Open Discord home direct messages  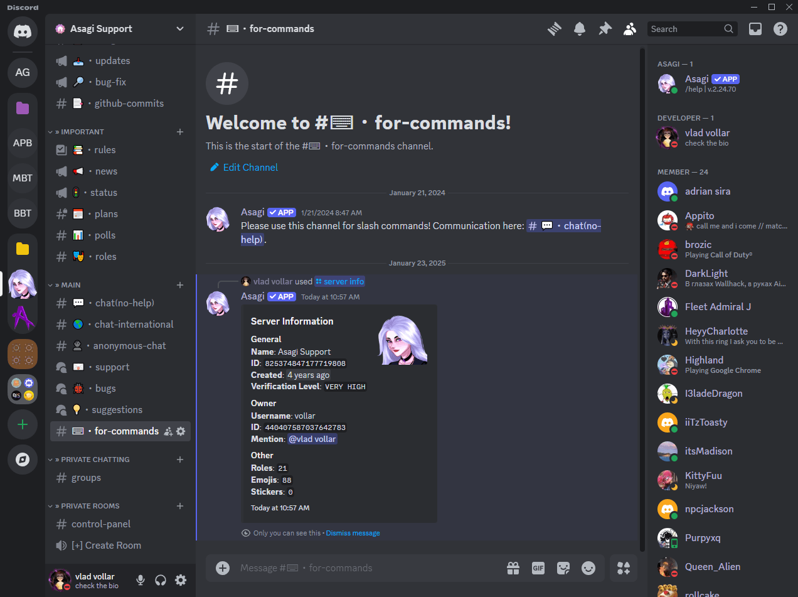coord(23,31)
